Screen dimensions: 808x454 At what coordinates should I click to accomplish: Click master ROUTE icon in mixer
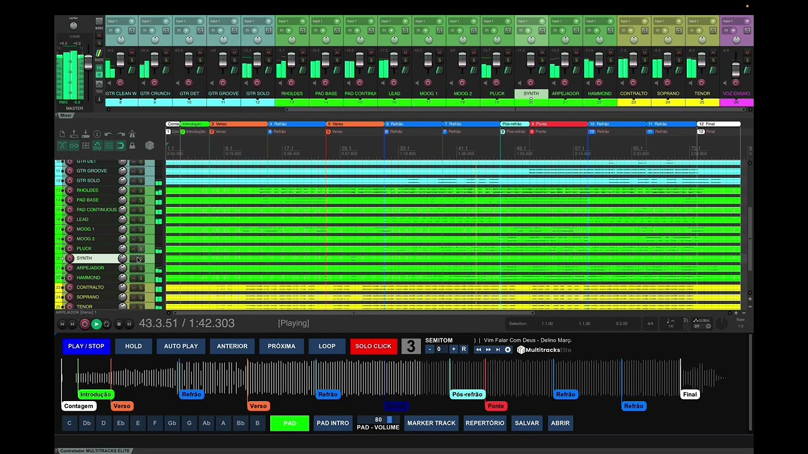[99, 53]
